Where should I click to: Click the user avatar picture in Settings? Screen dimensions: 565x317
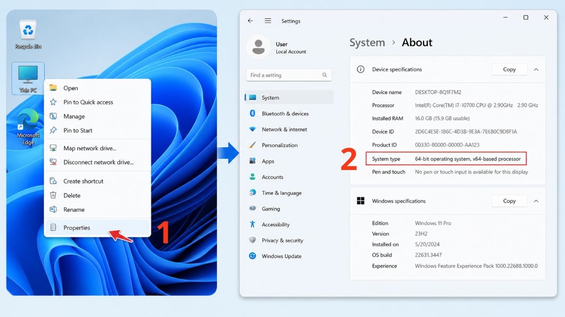258,47
